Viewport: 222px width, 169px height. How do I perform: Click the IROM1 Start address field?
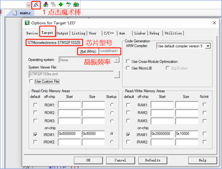click(69, 134)
